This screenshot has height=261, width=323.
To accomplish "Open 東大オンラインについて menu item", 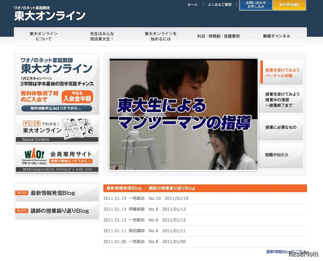I will pyautogui.click(x=43, y=36).
